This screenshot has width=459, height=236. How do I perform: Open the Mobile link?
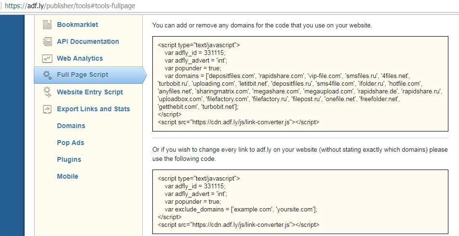click(x=67, y=176)
